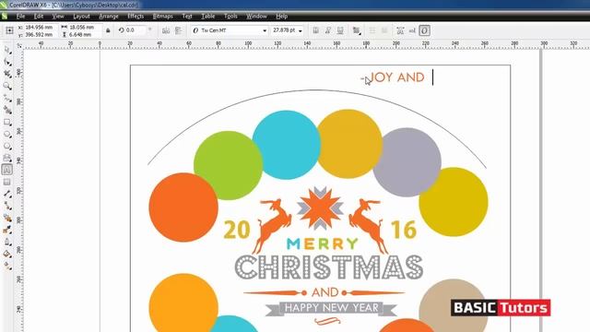The image size is (590, 332).
Task: Select the Rectangle tool
Action: point(7,122)
